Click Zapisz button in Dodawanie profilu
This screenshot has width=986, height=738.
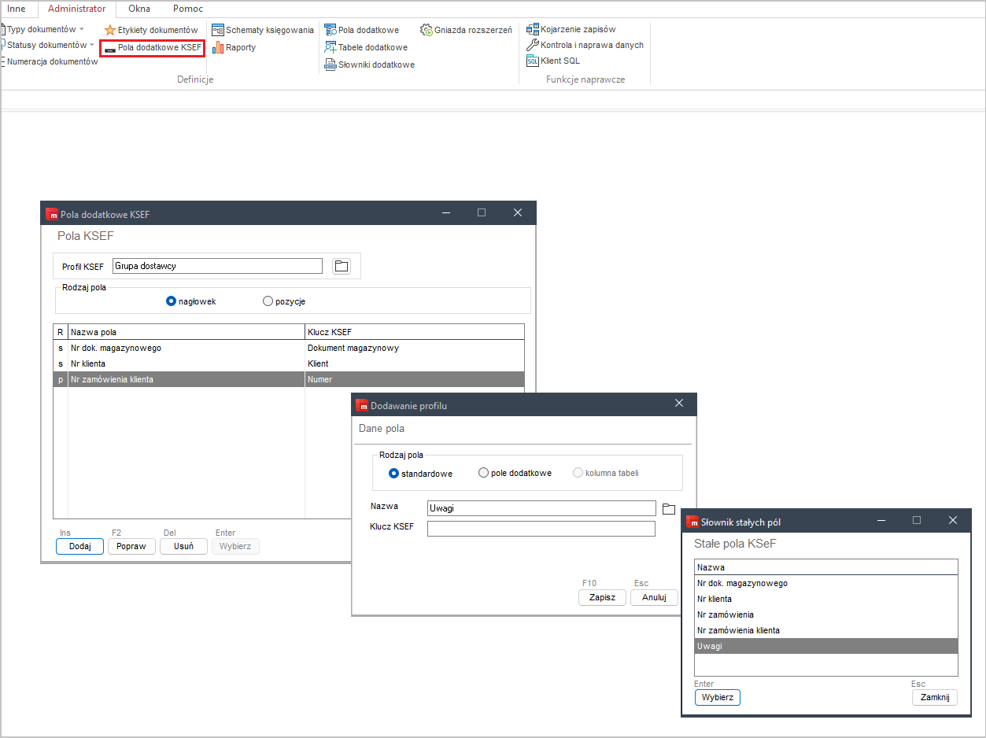point(602,597)
